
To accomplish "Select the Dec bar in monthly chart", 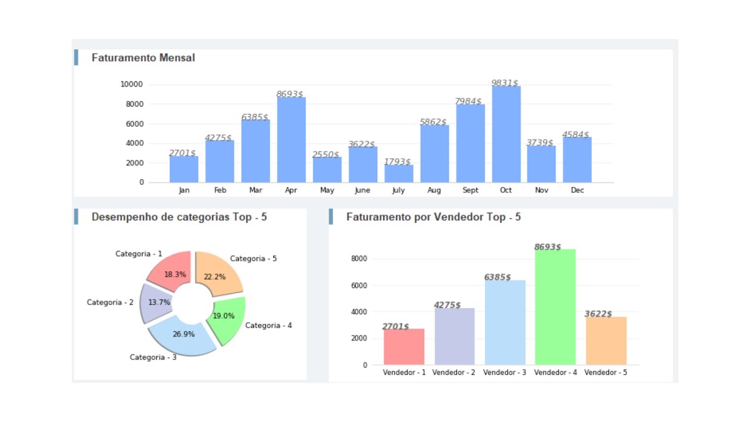I will coord(577,160).
